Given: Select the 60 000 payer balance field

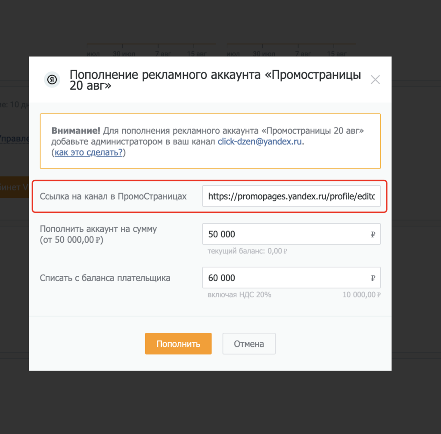Looking at the screenshot, I should pos(292,278).
